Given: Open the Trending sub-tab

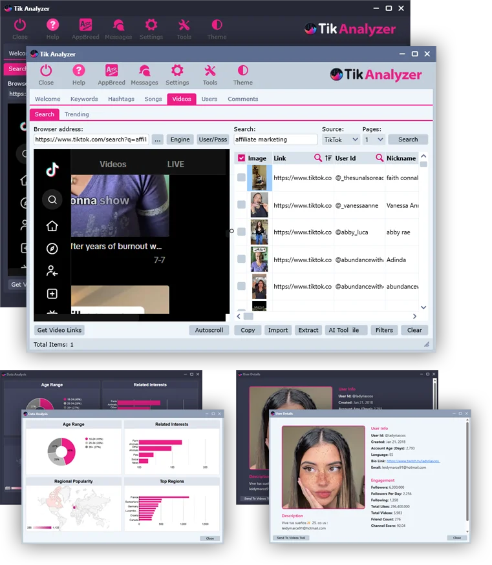Looking at the screenshot, I should coord(76,114).
